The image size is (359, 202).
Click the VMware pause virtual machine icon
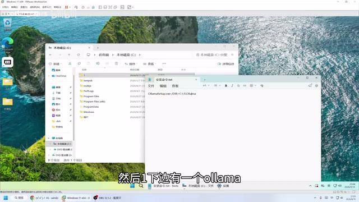[x=67, y=7]
